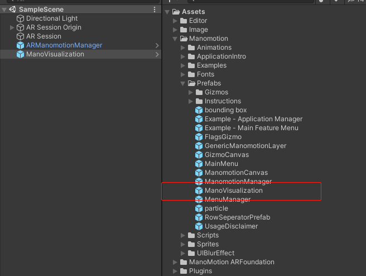Screen dimensions: 366x276
Task: Select the Sprites folder label
Action: pyautogui.click(x=208, y=244)
